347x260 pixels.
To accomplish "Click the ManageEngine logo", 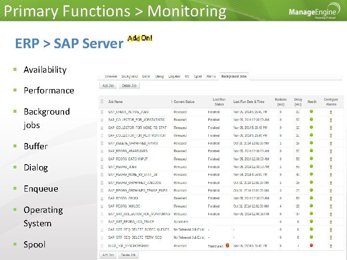I will point(314,11).
